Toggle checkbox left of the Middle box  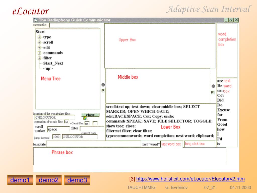point(103,90)
